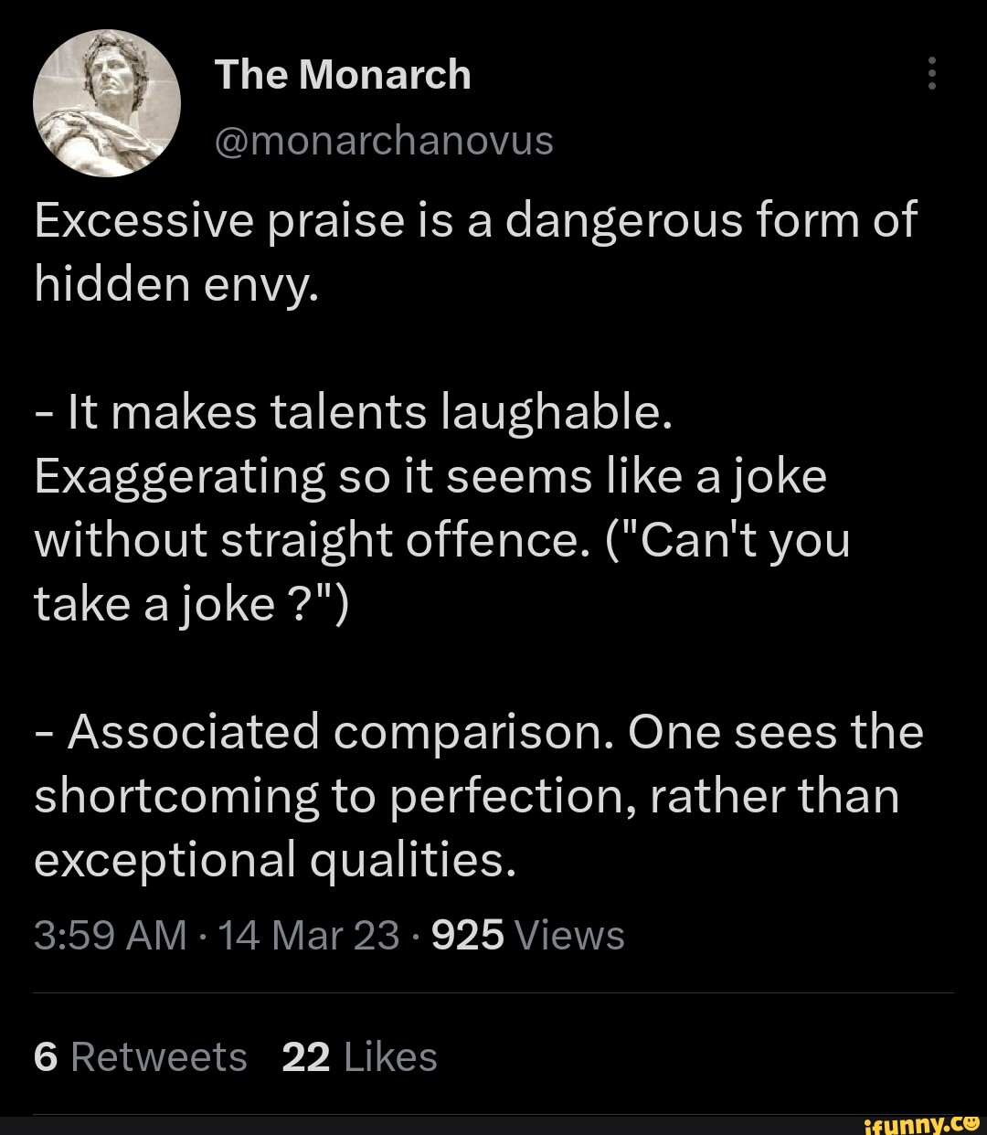Click the word "Views" beside 925

(570, 935)
